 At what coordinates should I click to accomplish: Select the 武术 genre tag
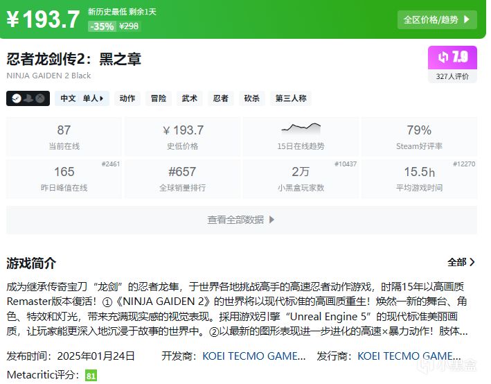click(x=190, y=98)
